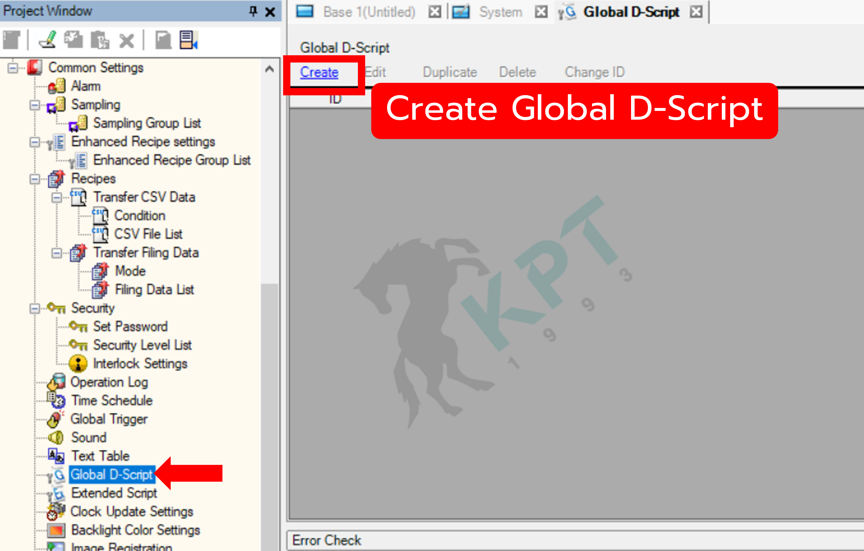The width and height of the screenshot is (864, 551).
Task: Click the Extended Script icon
Action: 56,493
